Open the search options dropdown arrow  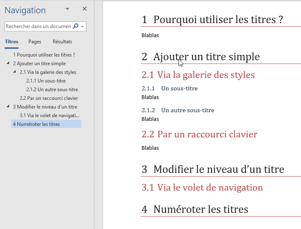tap(83, 26)
